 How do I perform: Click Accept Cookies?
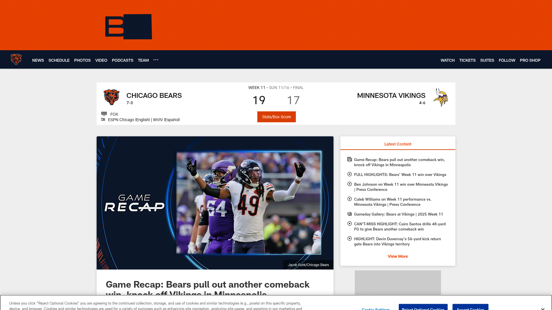(470, 309)
